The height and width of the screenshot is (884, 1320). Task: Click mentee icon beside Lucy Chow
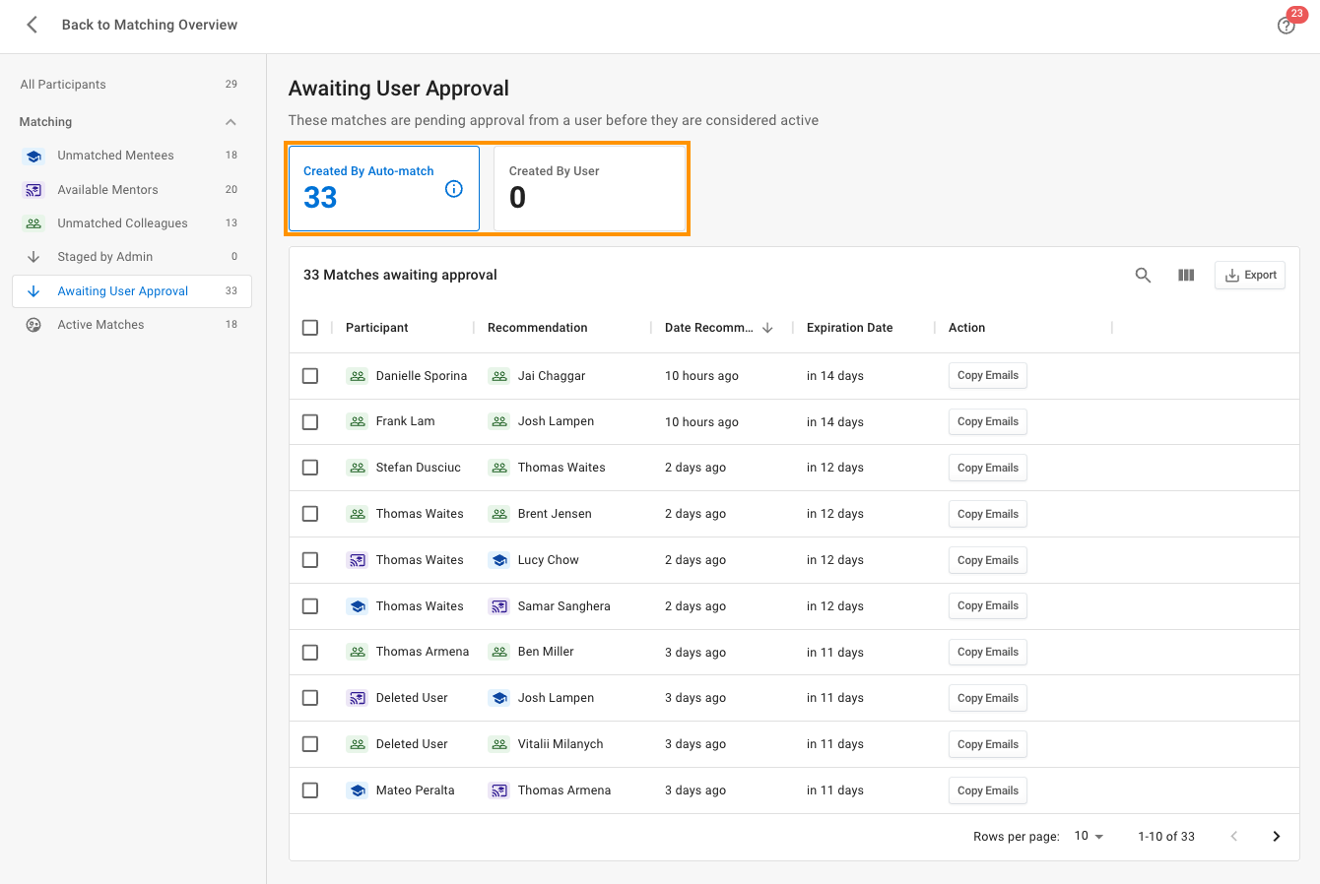point(499,560)
